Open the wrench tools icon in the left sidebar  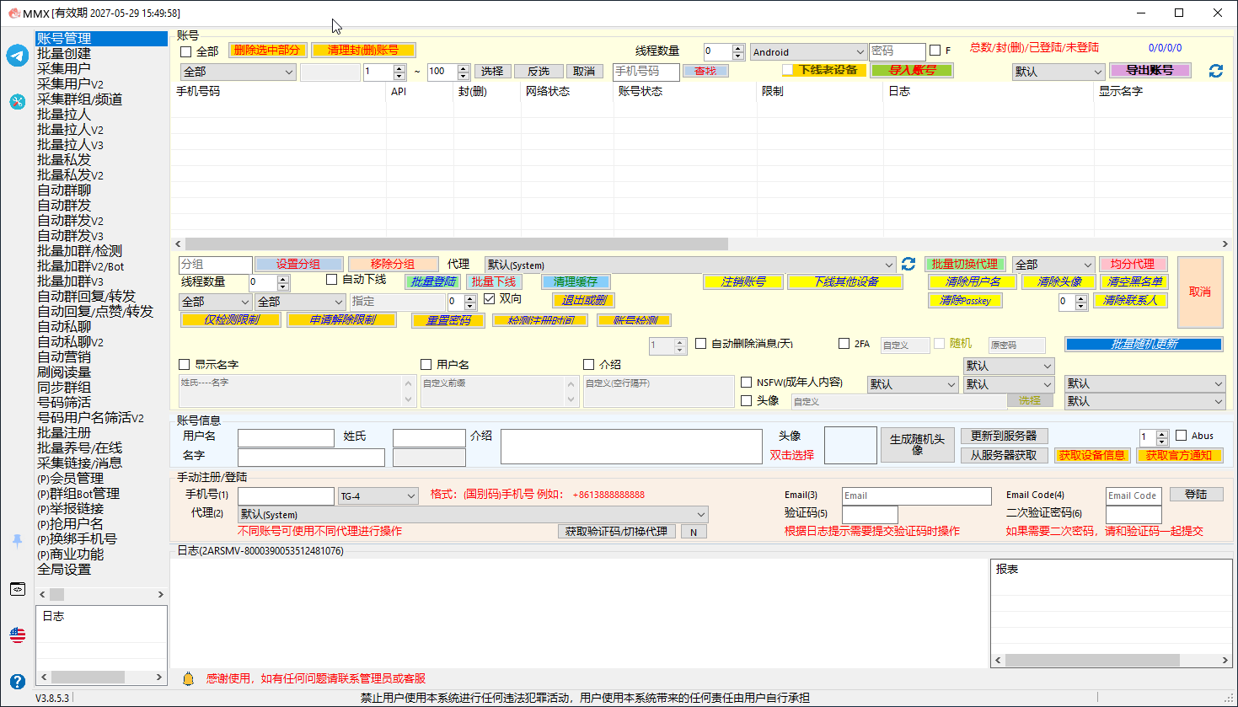point(18,102)
